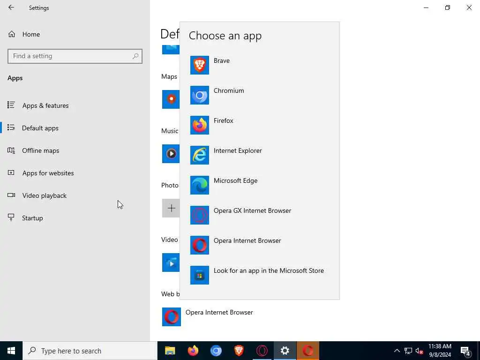480x360 pixels.
Task: Open the Default apps section
Action: [75, 128]
